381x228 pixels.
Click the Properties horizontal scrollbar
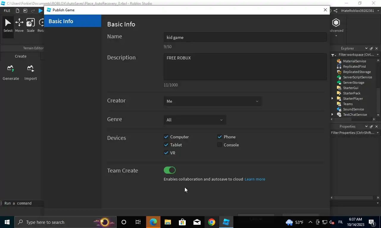pos(353,197)
